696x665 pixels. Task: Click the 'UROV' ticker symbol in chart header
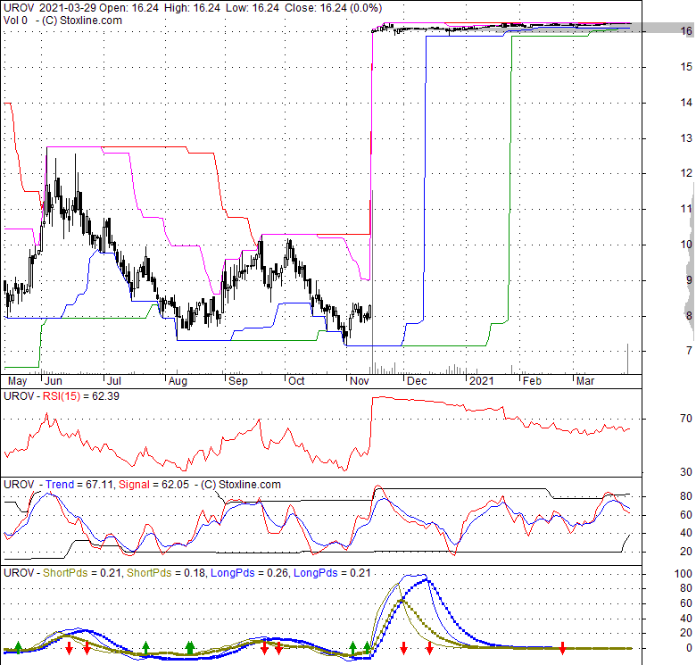coord(19,8)
